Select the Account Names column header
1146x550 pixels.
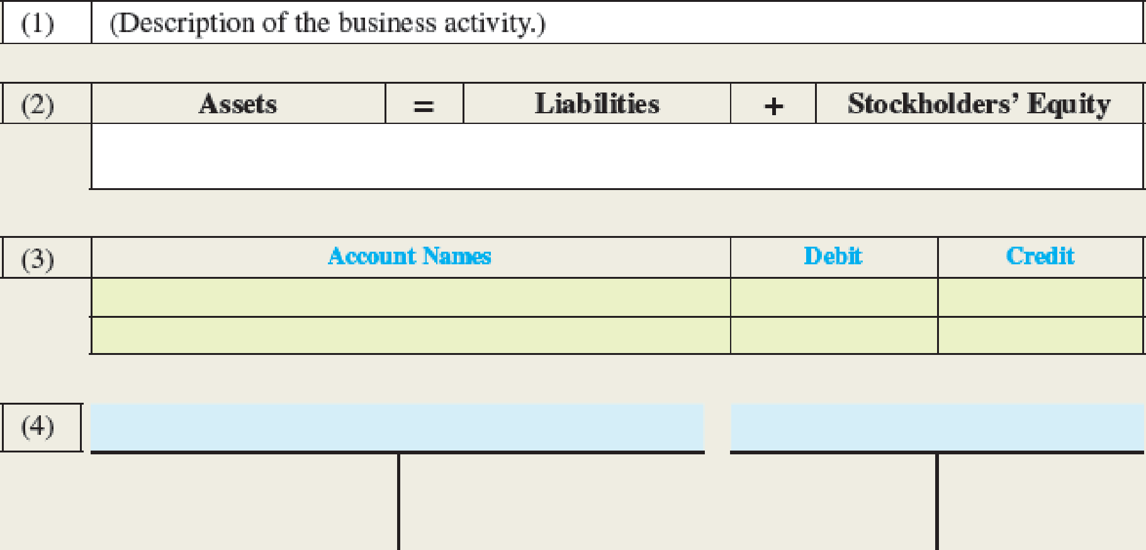point(410,257)
